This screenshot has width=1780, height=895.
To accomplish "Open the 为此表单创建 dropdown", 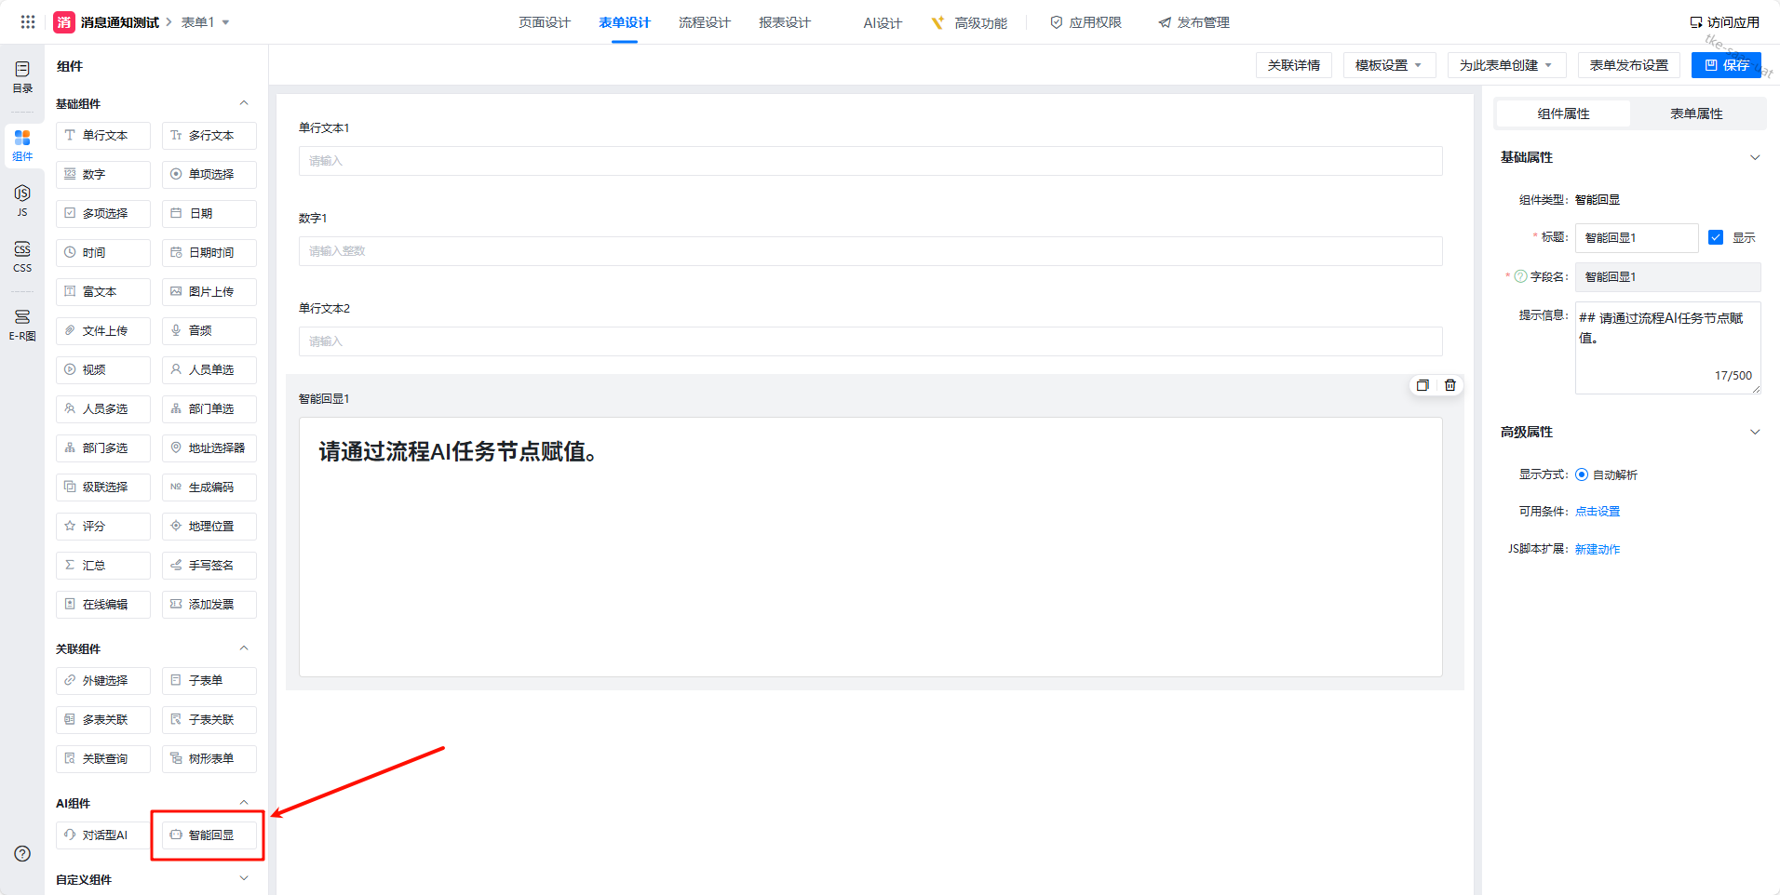I will click(1505, 65).
